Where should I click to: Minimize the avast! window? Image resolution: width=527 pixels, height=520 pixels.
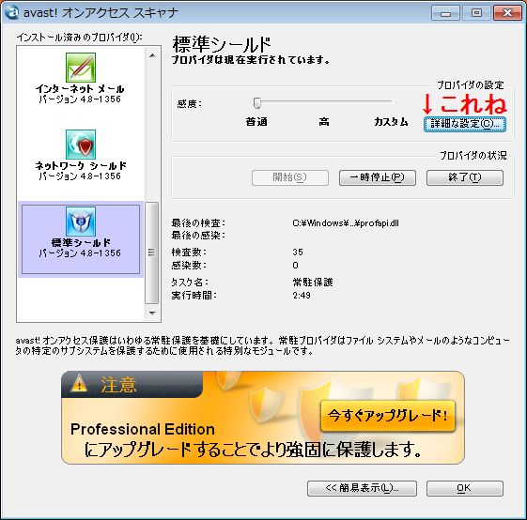[x=445, y=13]
